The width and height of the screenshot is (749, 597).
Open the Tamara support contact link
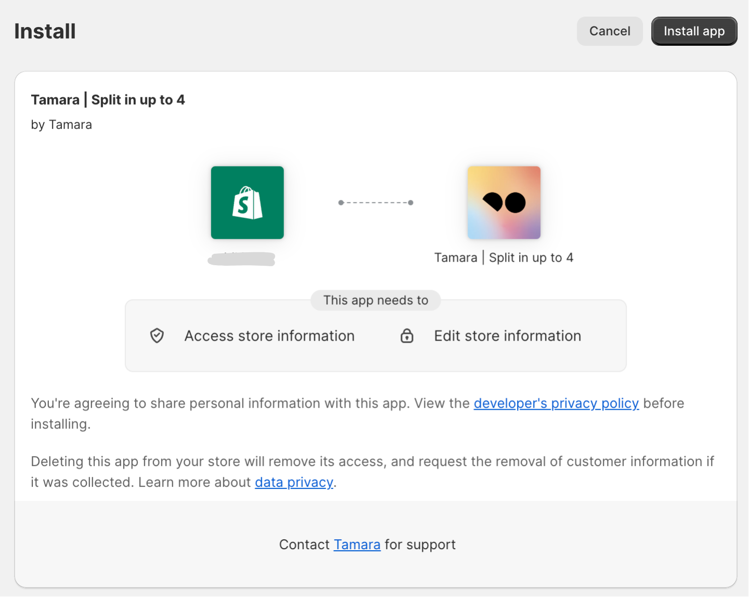[357, 544]
